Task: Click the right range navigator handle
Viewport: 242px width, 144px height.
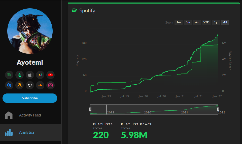Action: click(x=218, y=109)
